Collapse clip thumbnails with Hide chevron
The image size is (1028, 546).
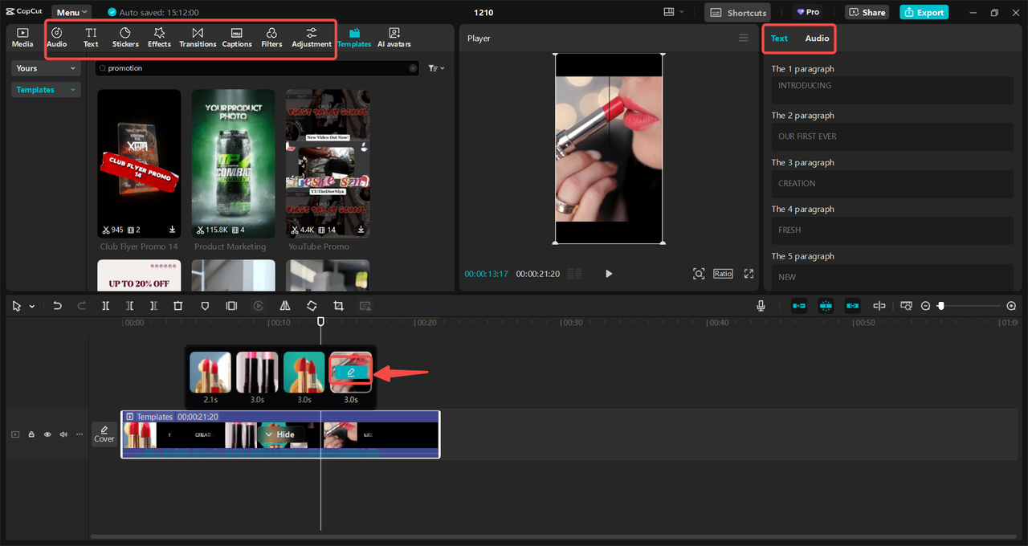pos(279,434)
